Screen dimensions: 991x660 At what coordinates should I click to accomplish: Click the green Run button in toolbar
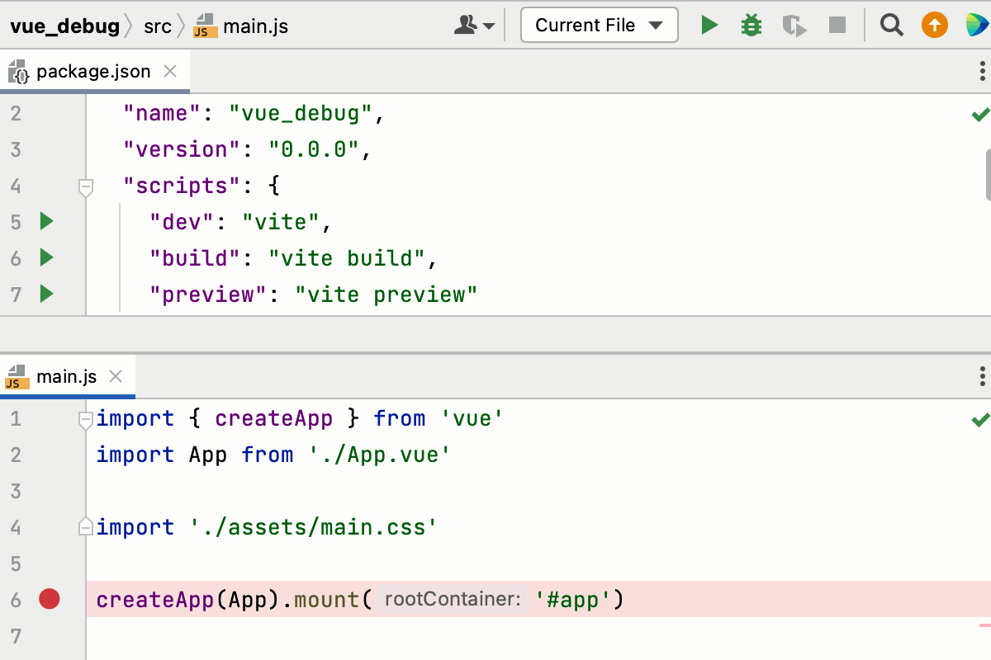click(x=709, y=25)
